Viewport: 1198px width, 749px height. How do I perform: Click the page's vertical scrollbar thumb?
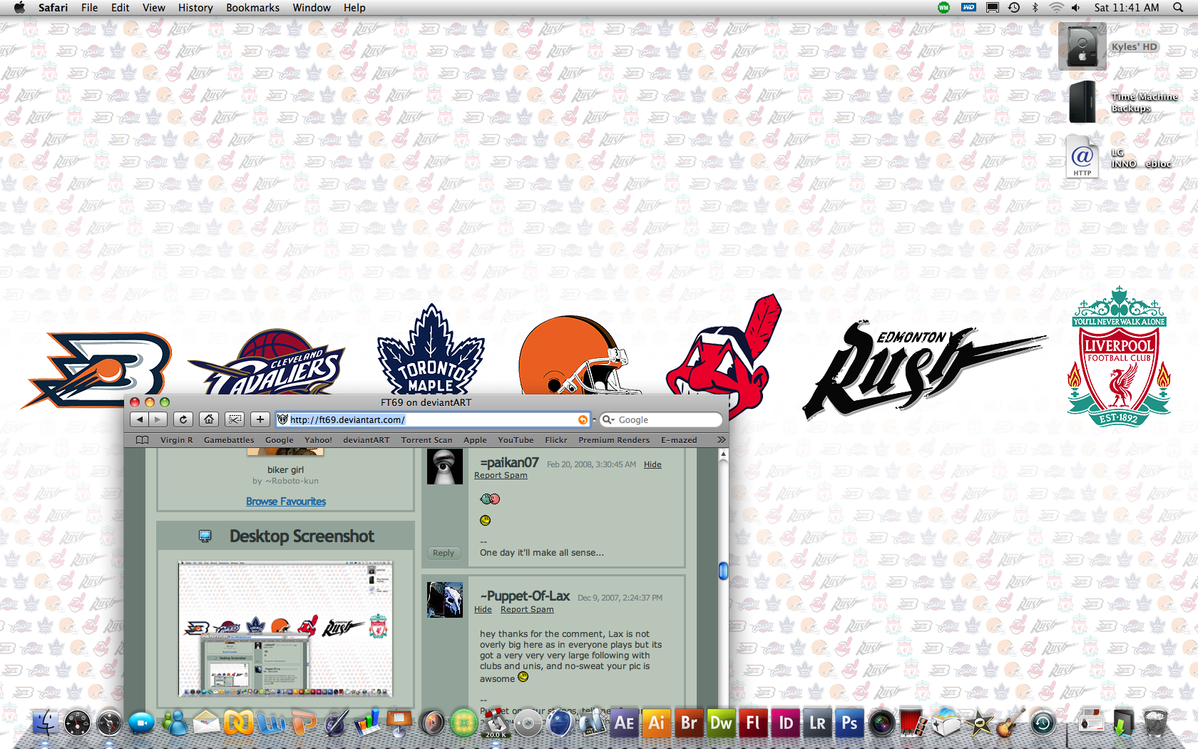[x=723, y=571]
